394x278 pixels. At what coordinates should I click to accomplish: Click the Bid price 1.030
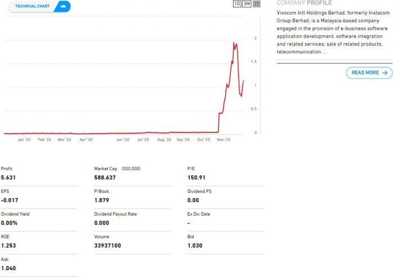click(195, 245)
